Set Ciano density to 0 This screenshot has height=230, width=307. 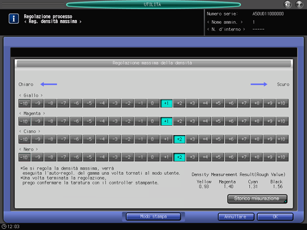point(153,139)
